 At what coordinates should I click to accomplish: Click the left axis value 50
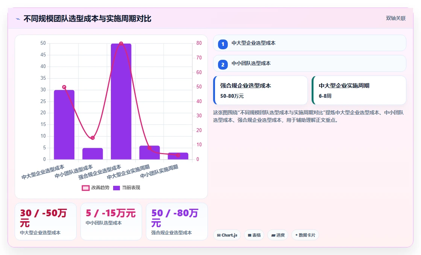tap(43, 43)
